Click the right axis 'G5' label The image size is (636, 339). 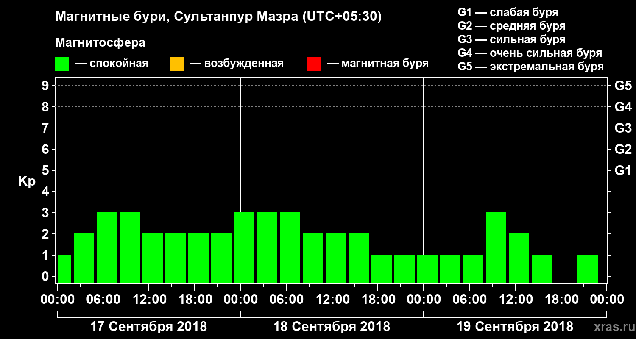(x=623, y=86)
